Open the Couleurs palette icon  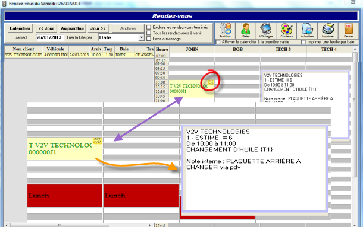287,30
